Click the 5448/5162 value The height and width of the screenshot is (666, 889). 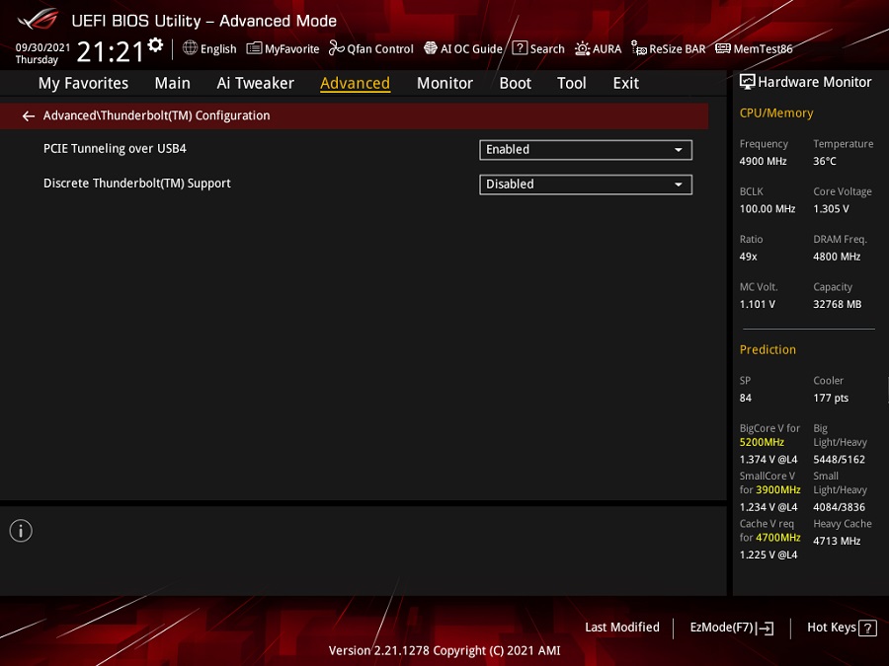(839, 460)
